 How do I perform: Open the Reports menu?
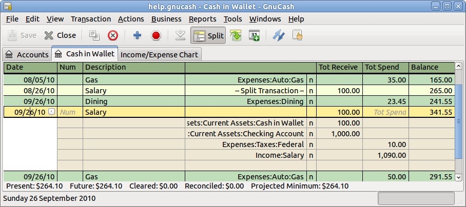[202, 19]
